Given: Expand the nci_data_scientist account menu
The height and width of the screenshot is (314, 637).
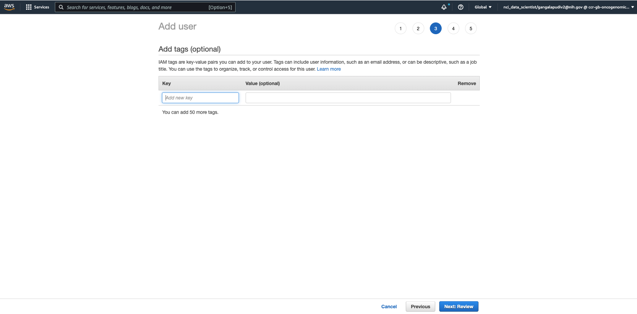Looking at the screenshot, I should (568, 7).
